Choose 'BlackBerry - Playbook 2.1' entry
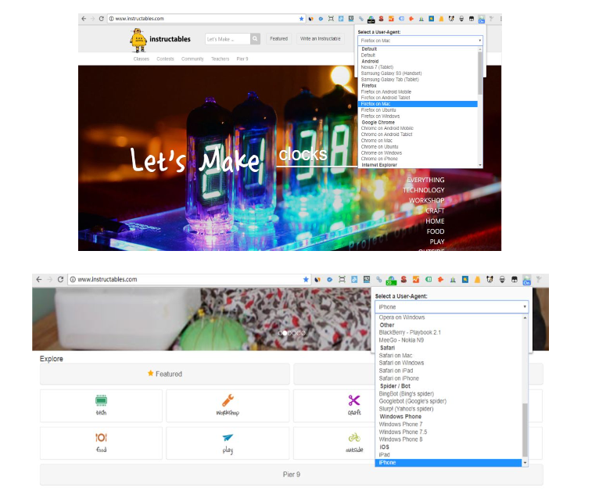 pos(410,332)
